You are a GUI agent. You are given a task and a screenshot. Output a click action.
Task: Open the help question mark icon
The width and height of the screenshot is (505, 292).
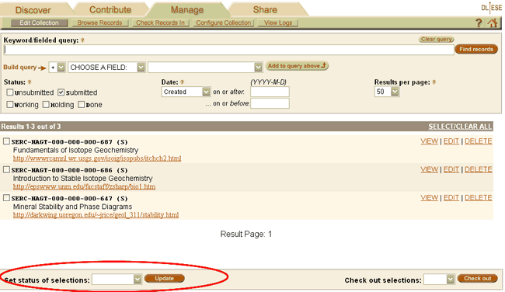pyautogui.click(x=479, y=23)
